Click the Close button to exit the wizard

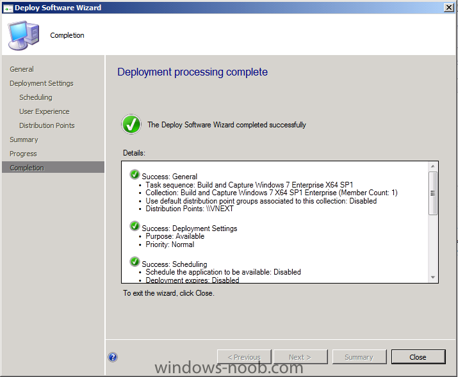pyautogui.click(x=418, y=357)
